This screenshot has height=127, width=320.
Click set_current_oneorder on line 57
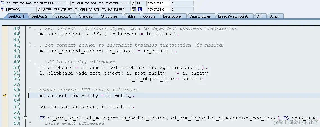[67, 106]
